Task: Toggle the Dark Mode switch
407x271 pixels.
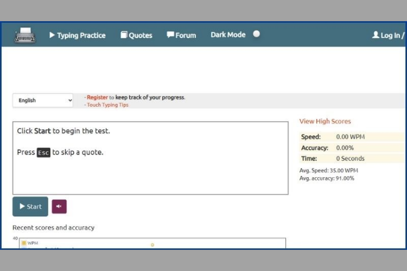Action: click(256, 34)
